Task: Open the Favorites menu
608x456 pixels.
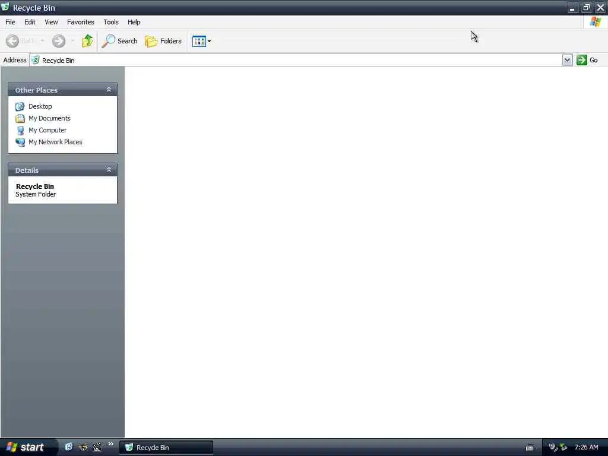Action: click(x=81, y=22)
